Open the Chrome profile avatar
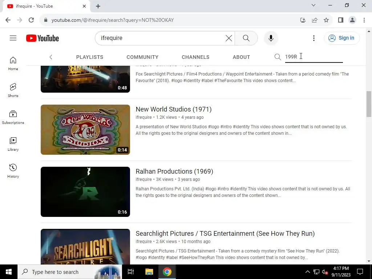Image resolution: width=372 pixels, height=279 pixels. tap(352, 20)
